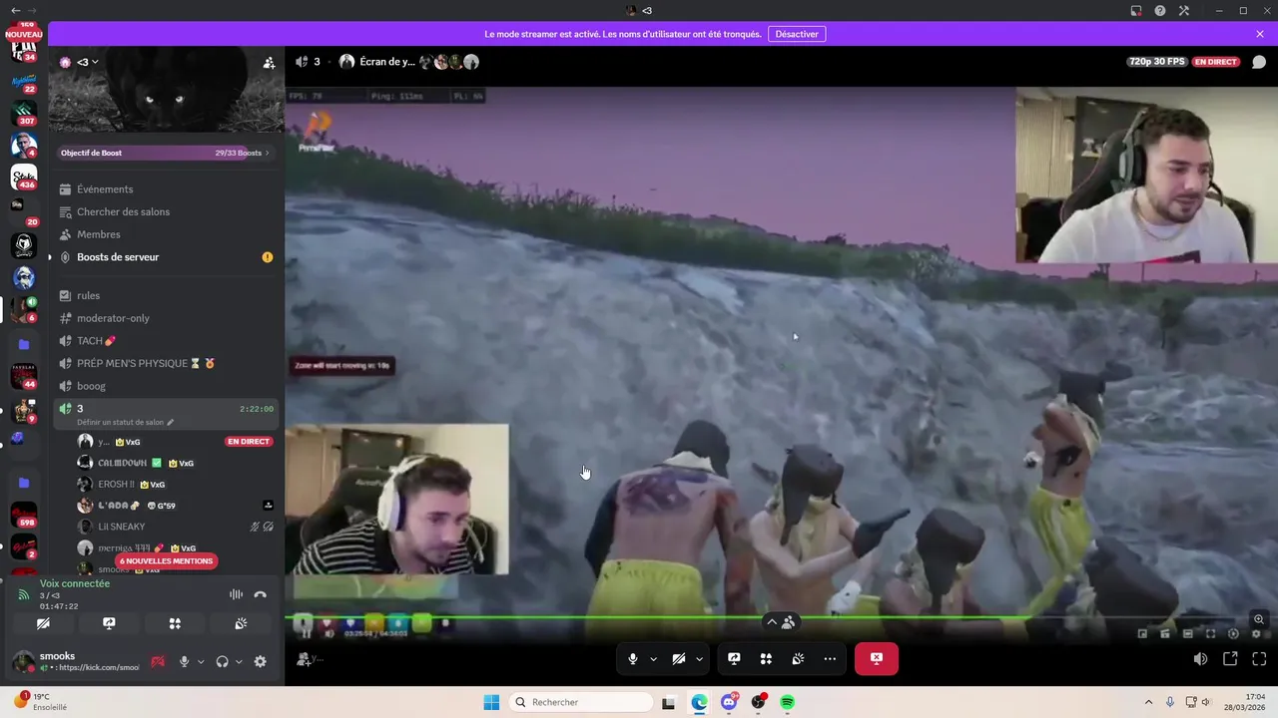This screenshot has width=1278, height=718.
Task: Open the Membres menu item
Action: tap(166, 234)
